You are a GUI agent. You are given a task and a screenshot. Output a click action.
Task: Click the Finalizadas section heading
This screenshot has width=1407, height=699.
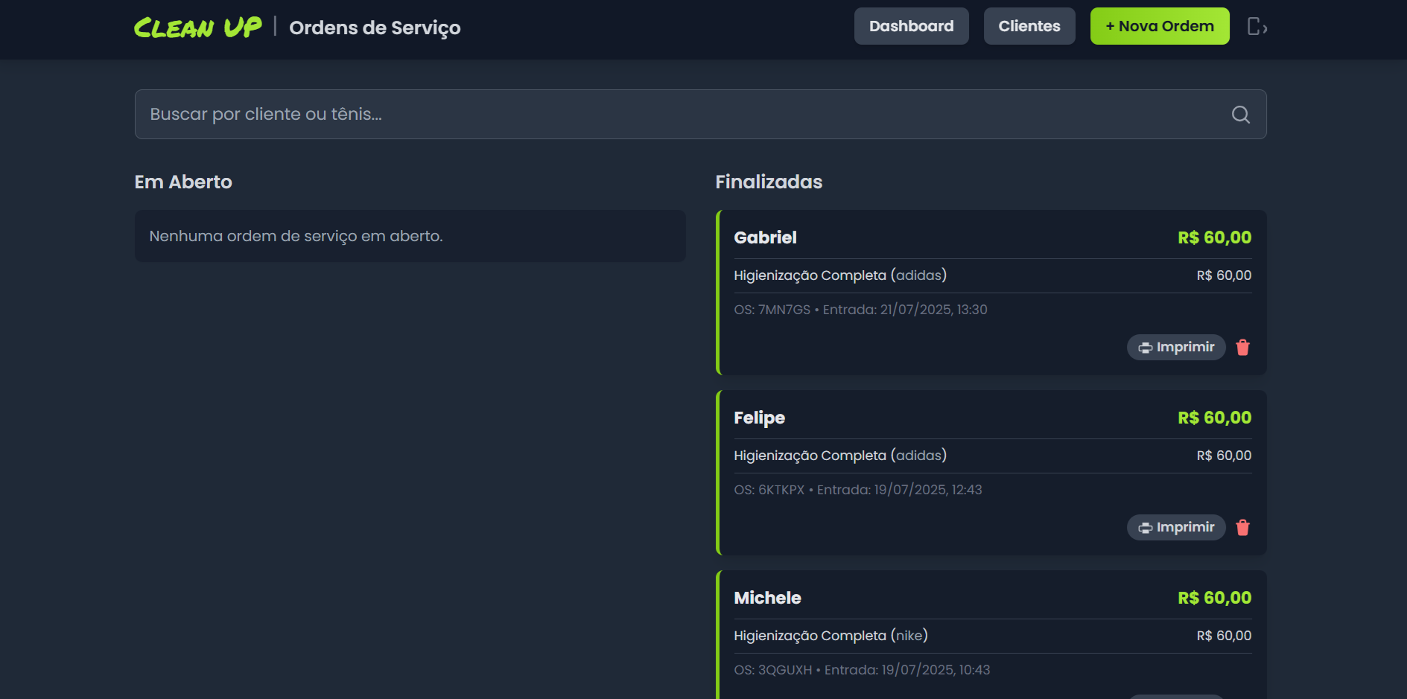pyautogui.click(x=769, y=182)
